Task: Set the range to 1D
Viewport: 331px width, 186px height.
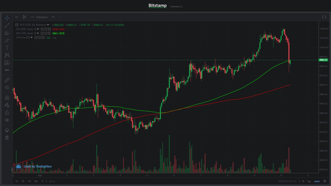Action: coord(17,181)
